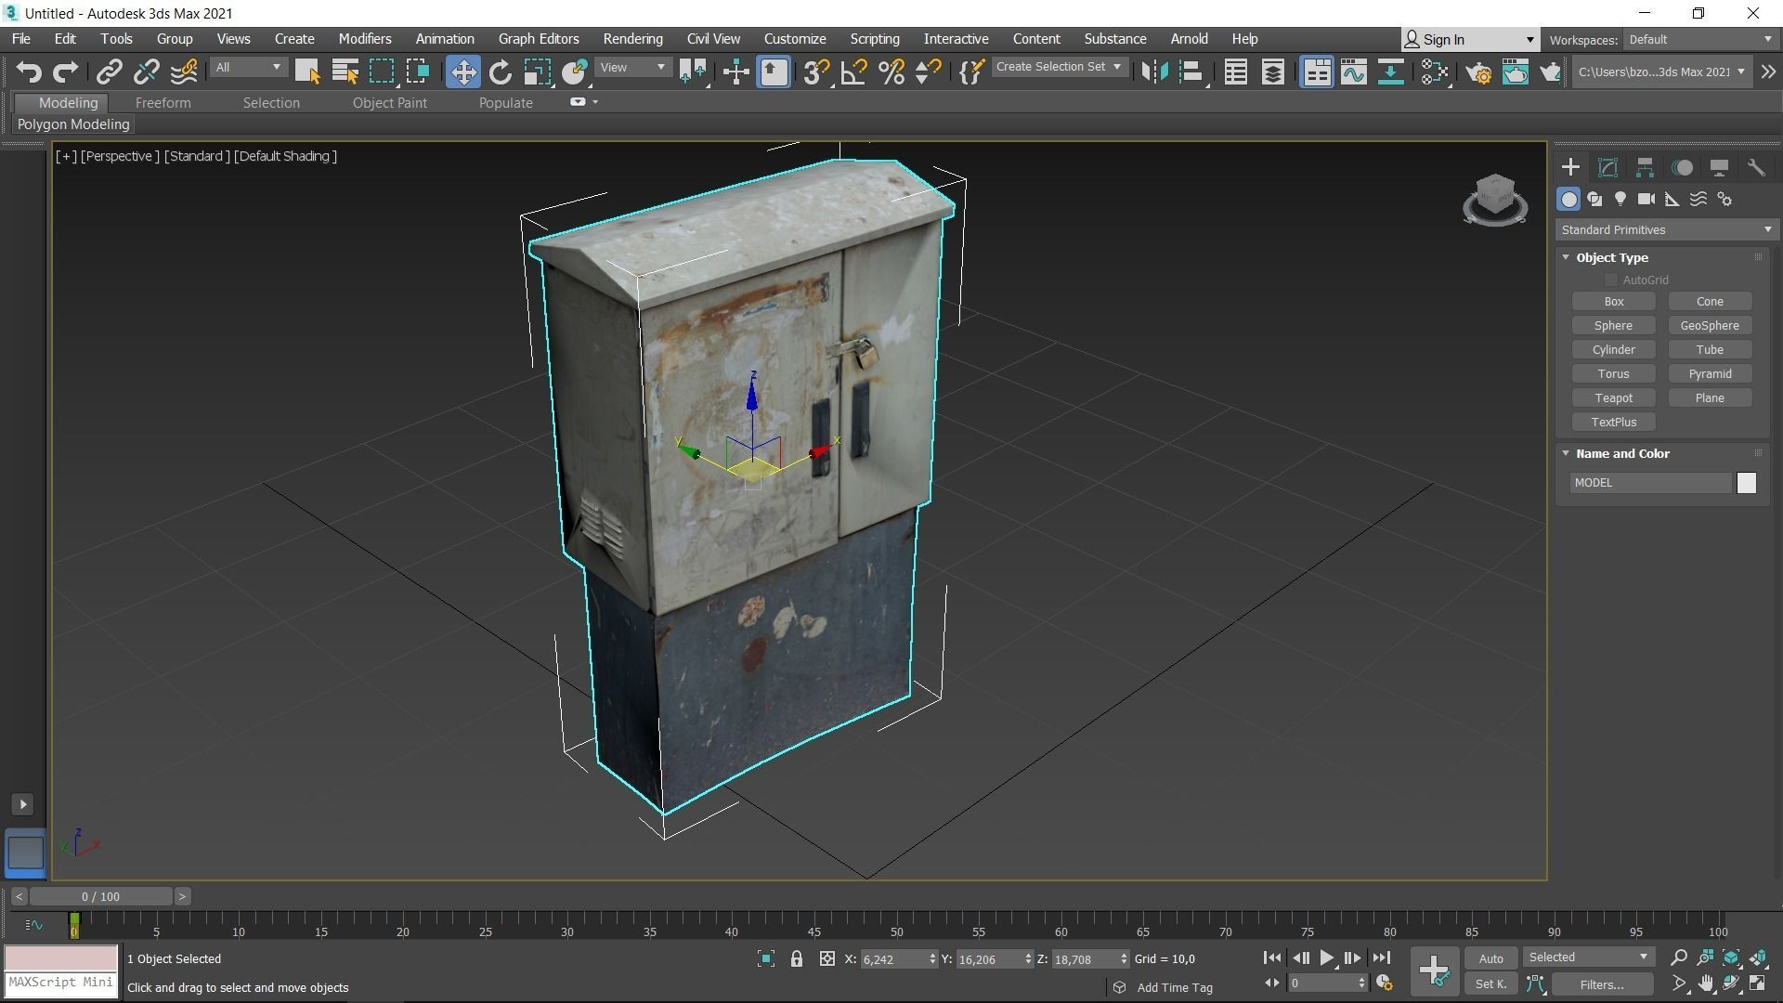Switch to the Freeform ribbon tab
1783x1003 pixels.
(x=163, y=103)
